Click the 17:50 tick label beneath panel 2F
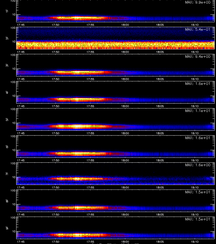This screenshot has height=244, width=216. (55, 52)
